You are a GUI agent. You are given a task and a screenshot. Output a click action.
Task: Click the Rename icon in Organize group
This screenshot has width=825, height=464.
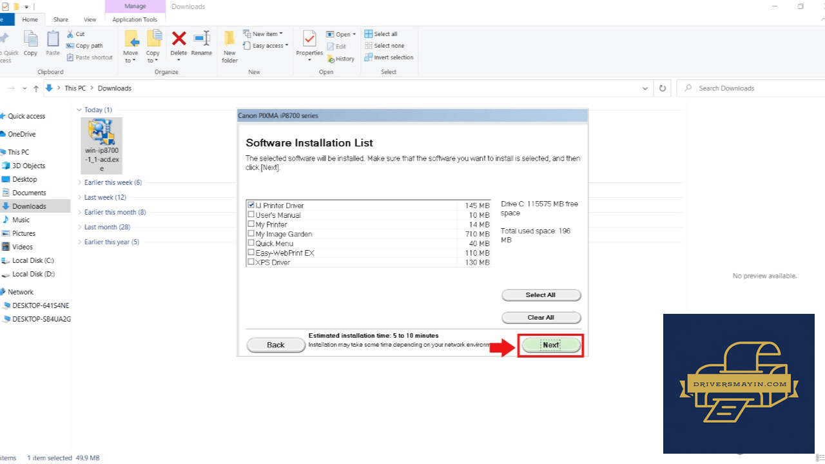tap(202, 44)
